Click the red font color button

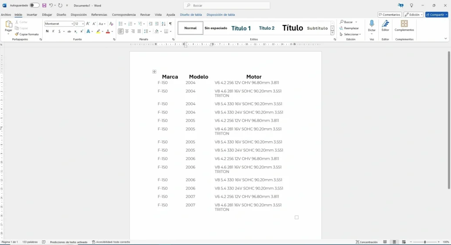click(x=108, y=31)
